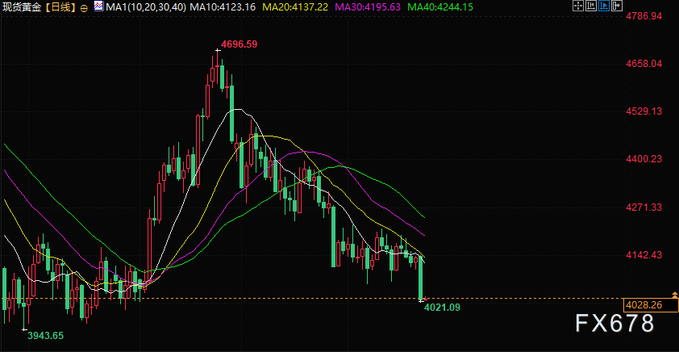Click the crosshair cursor icon in chart toolbar

[578, 6]
